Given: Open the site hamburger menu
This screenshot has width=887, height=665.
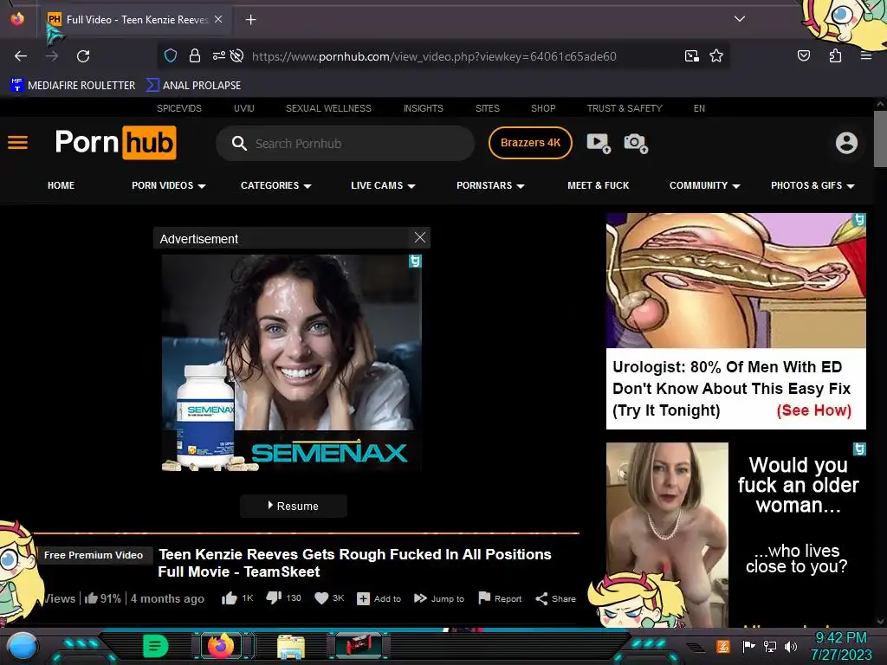Looking at the screenshot, I should (x=17, y=143).
